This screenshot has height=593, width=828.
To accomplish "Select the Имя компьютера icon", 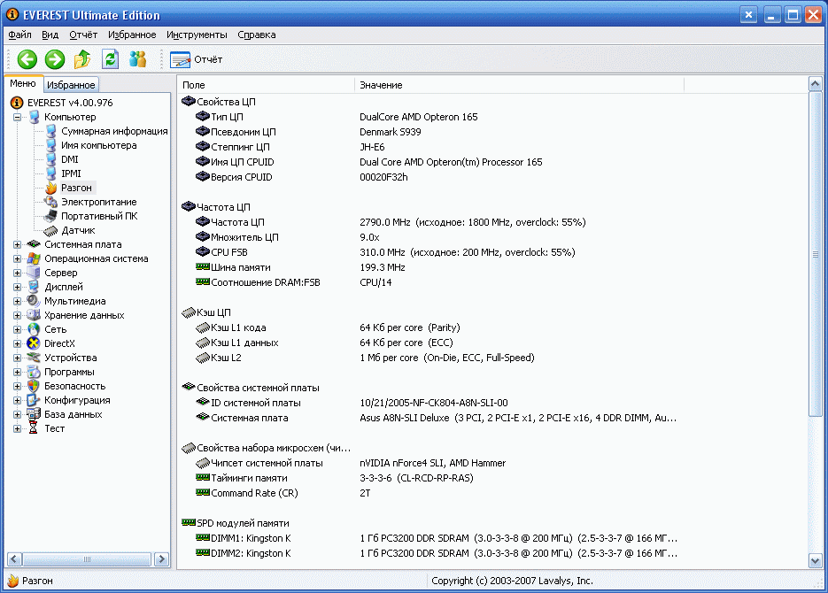I will pyautogui.click(x=50, y=145).
